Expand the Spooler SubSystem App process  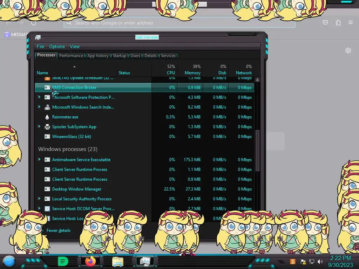point(39,126)
